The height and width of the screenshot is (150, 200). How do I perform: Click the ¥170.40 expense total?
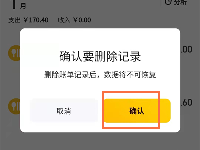pos(36,20)
